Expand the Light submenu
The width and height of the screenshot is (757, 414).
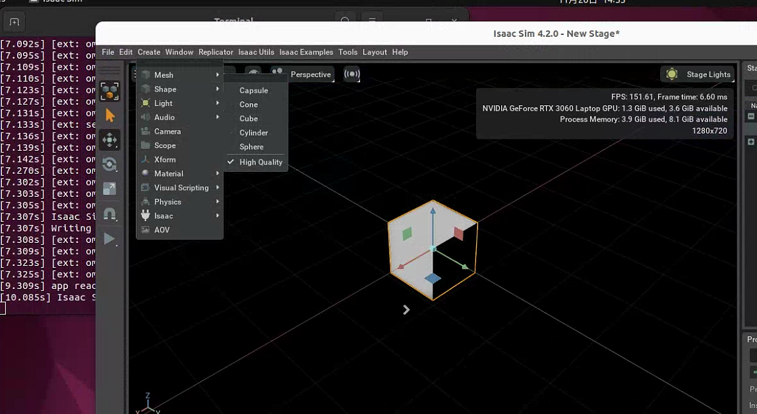coord(179,103)
